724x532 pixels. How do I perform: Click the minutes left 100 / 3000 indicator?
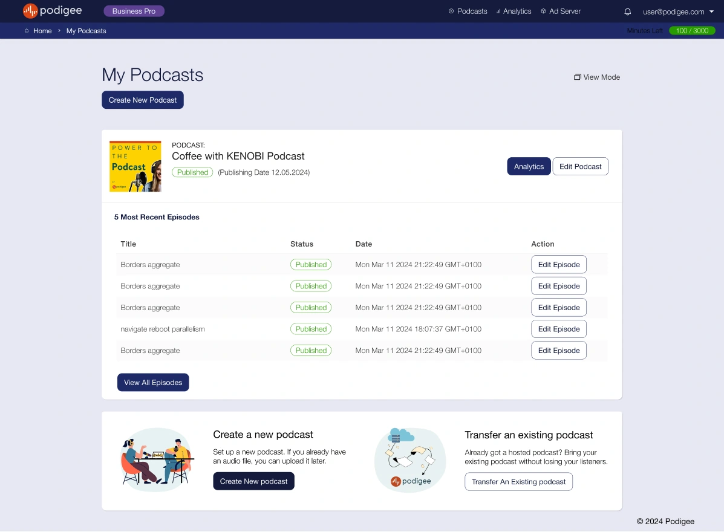(692, 31)
